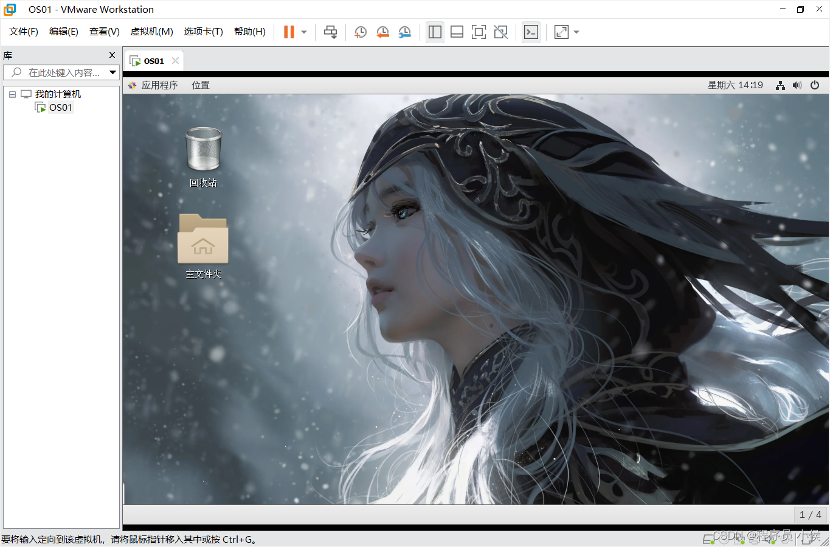
Task: Select OS01 in the library tree
Action: (61, 108)
